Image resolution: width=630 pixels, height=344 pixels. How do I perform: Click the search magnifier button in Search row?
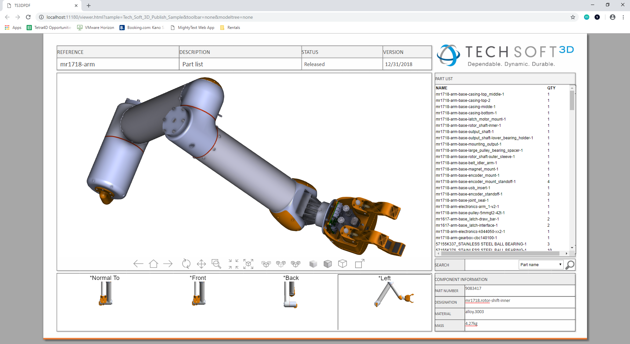point(570,265)
